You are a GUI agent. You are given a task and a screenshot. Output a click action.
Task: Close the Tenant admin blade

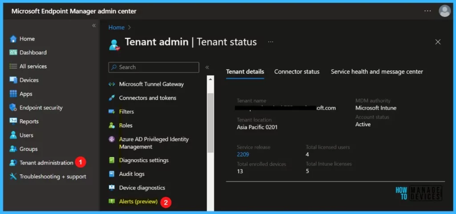pyautogui.click(x=438, y=42)
